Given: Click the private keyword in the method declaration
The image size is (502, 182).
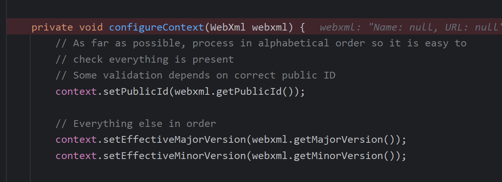Looking at the screenshot, I should (x=52, y=27).
